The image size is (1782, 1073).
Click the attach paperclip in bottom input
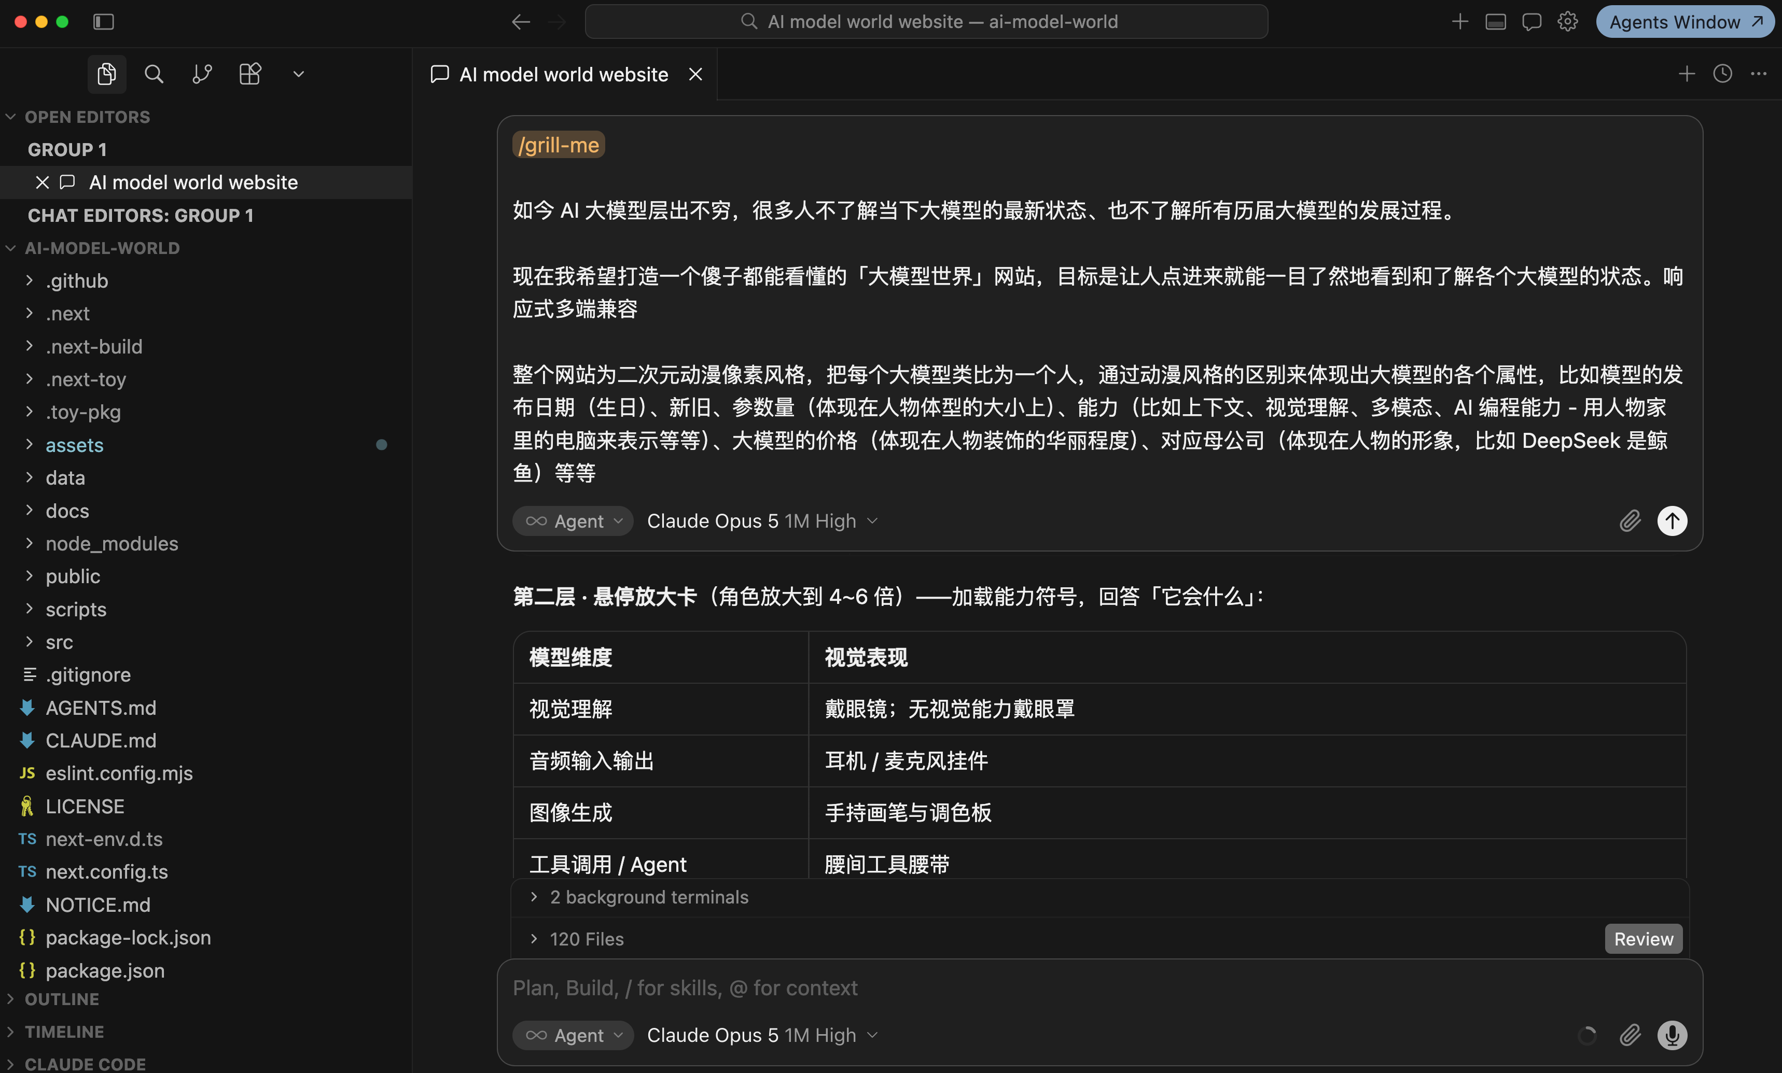(x=1630, y=1035)
